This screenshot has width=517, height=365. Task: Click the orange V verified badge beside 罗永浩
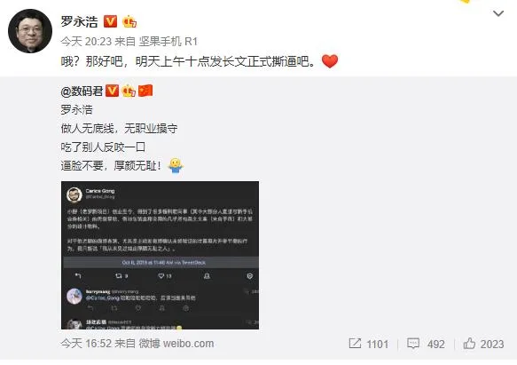(x=110, y=21)
